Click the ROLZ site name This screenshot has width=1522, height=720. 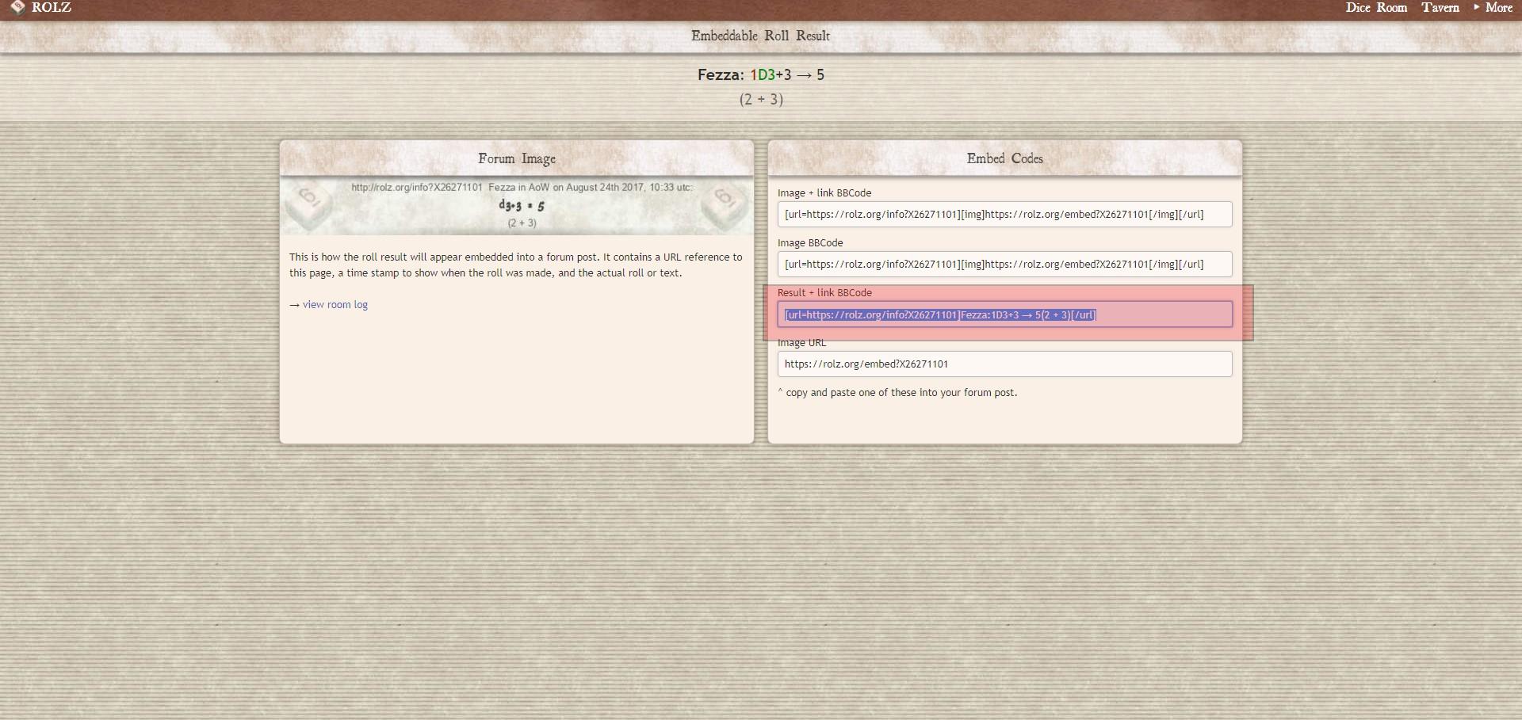(52, 8)
